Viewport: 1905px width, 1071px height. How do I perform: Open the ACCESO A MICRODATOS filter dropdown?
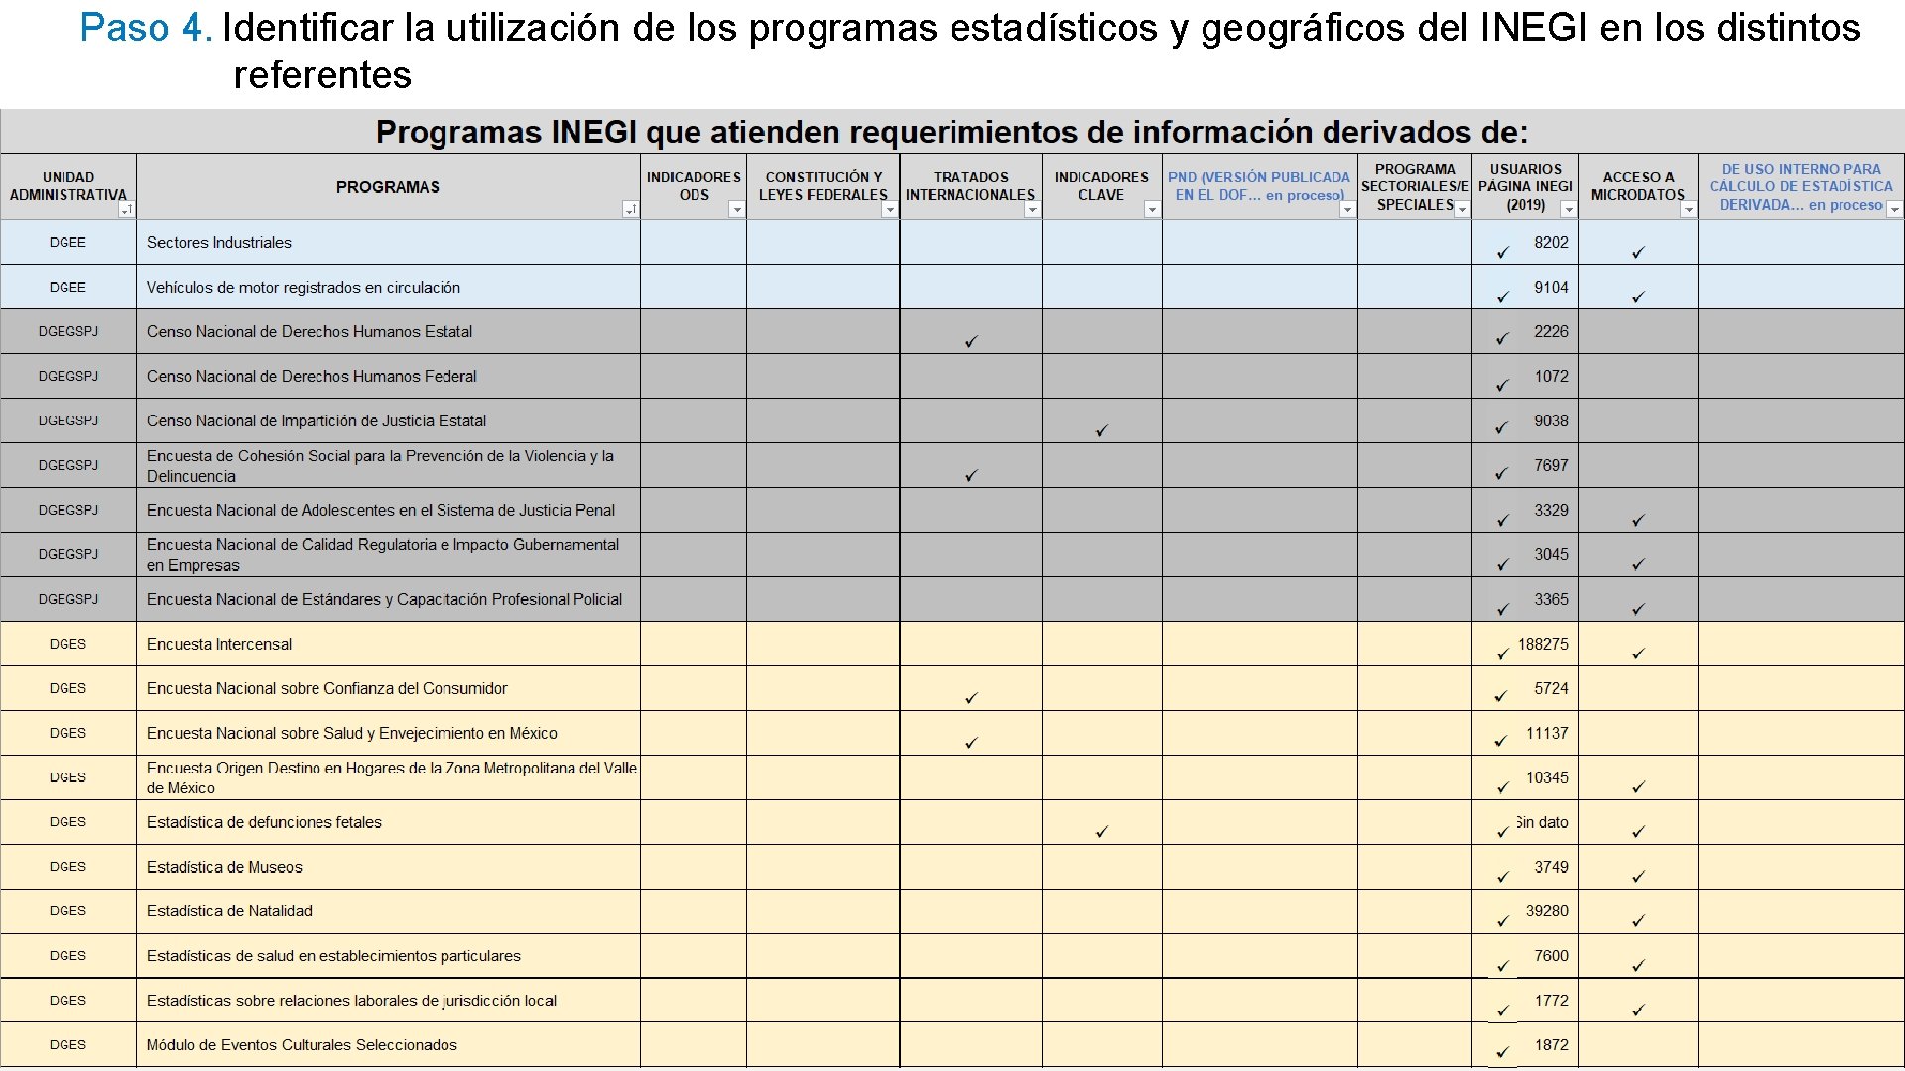[1688, 209]
